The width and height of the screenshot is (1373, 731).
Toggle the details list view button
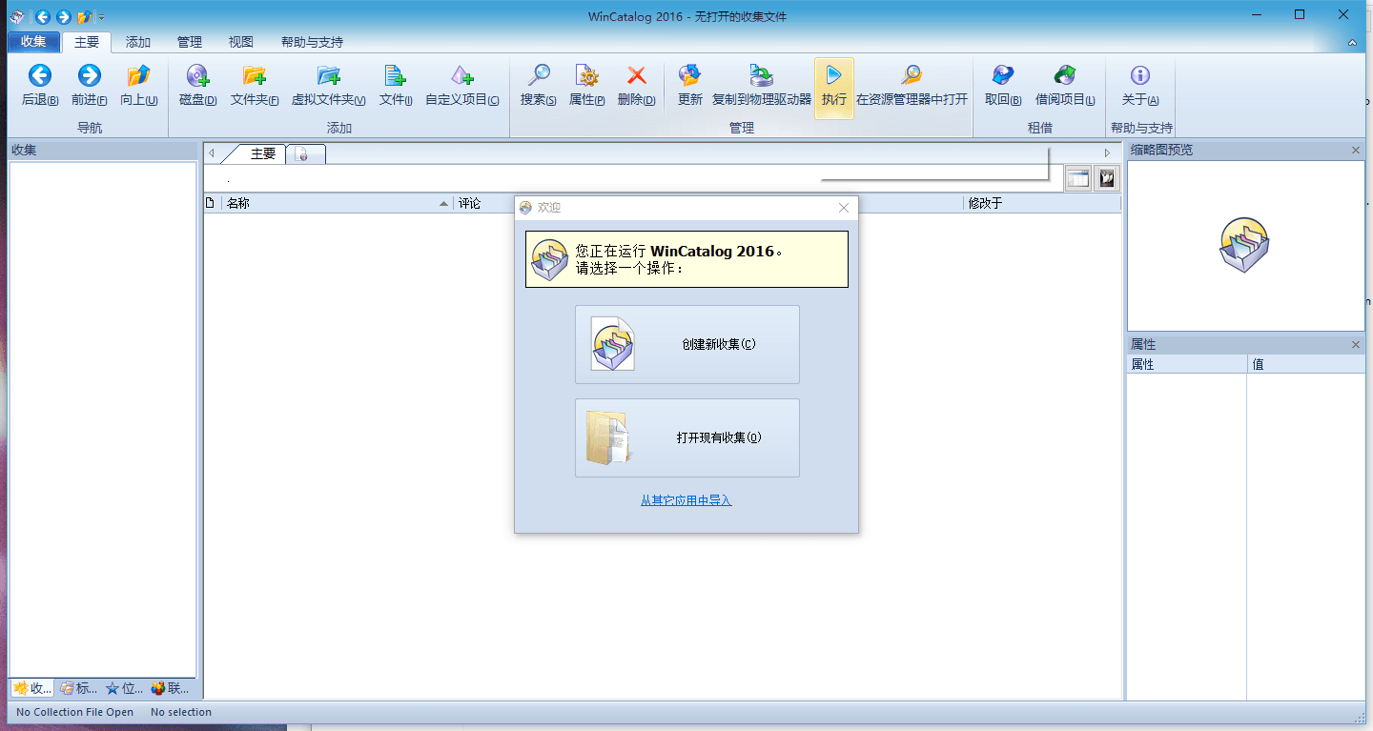[1077, 178]
